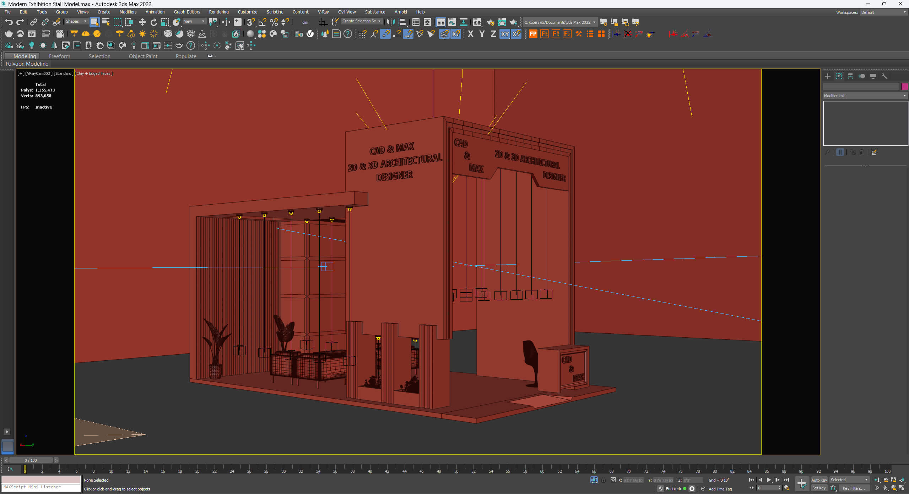909x494 pixels.
Task: Open the project path dropdown
Action: [x=560, y=22]
